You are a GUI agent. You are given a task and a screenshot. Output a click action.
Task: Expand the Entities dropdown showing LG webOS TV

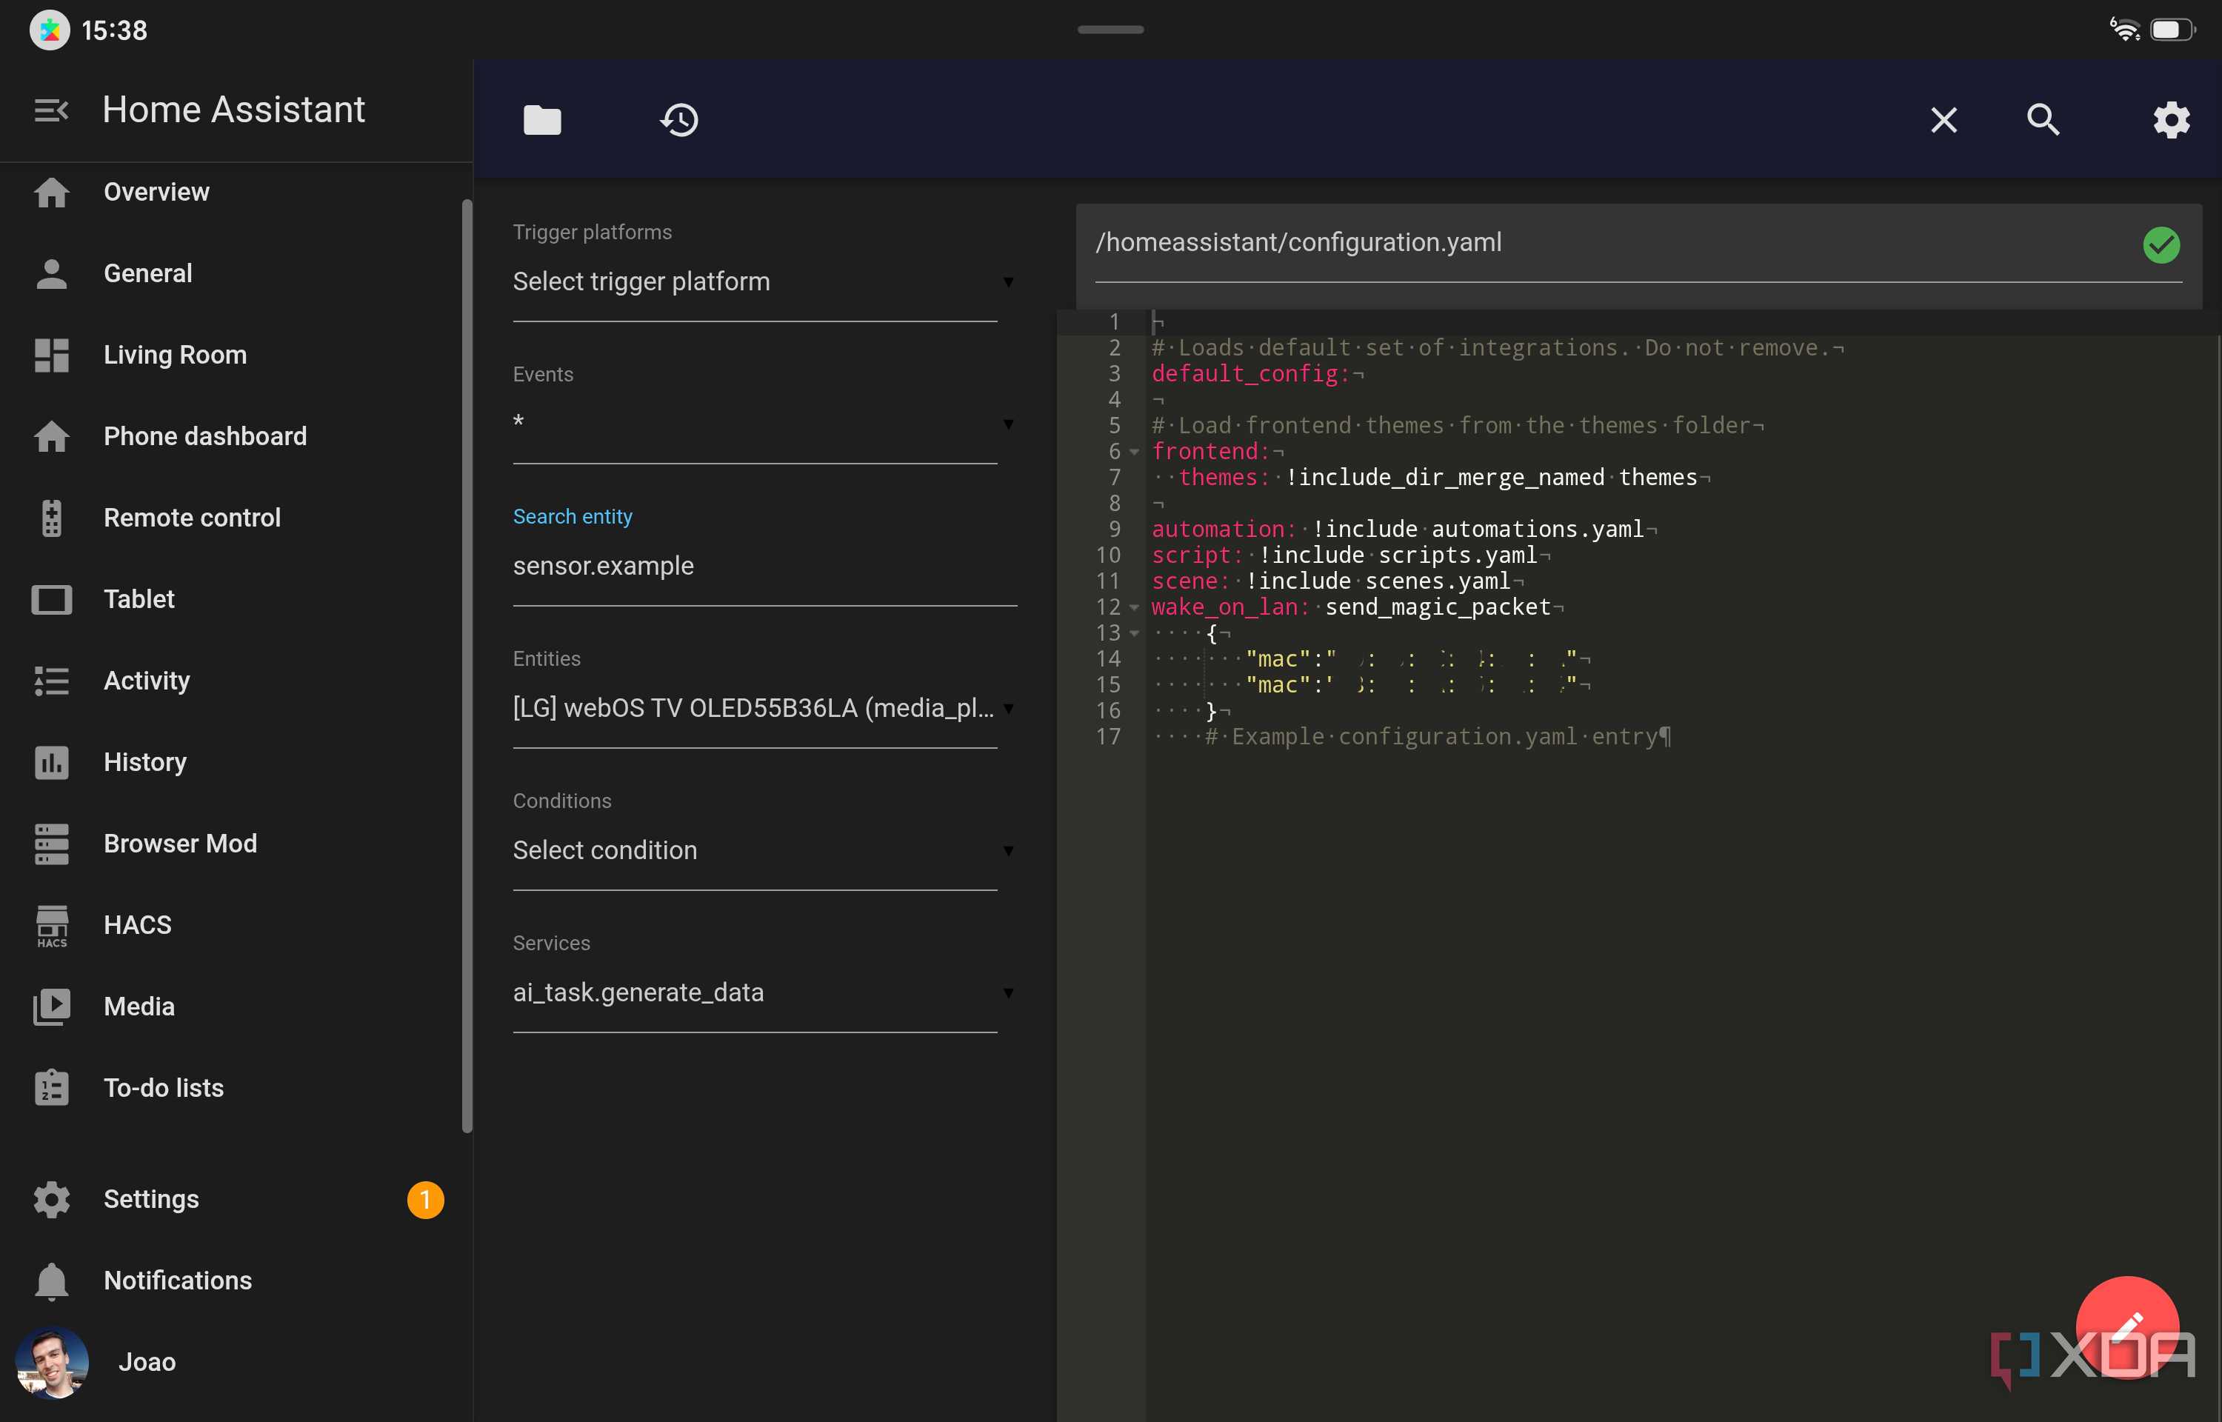764,708
